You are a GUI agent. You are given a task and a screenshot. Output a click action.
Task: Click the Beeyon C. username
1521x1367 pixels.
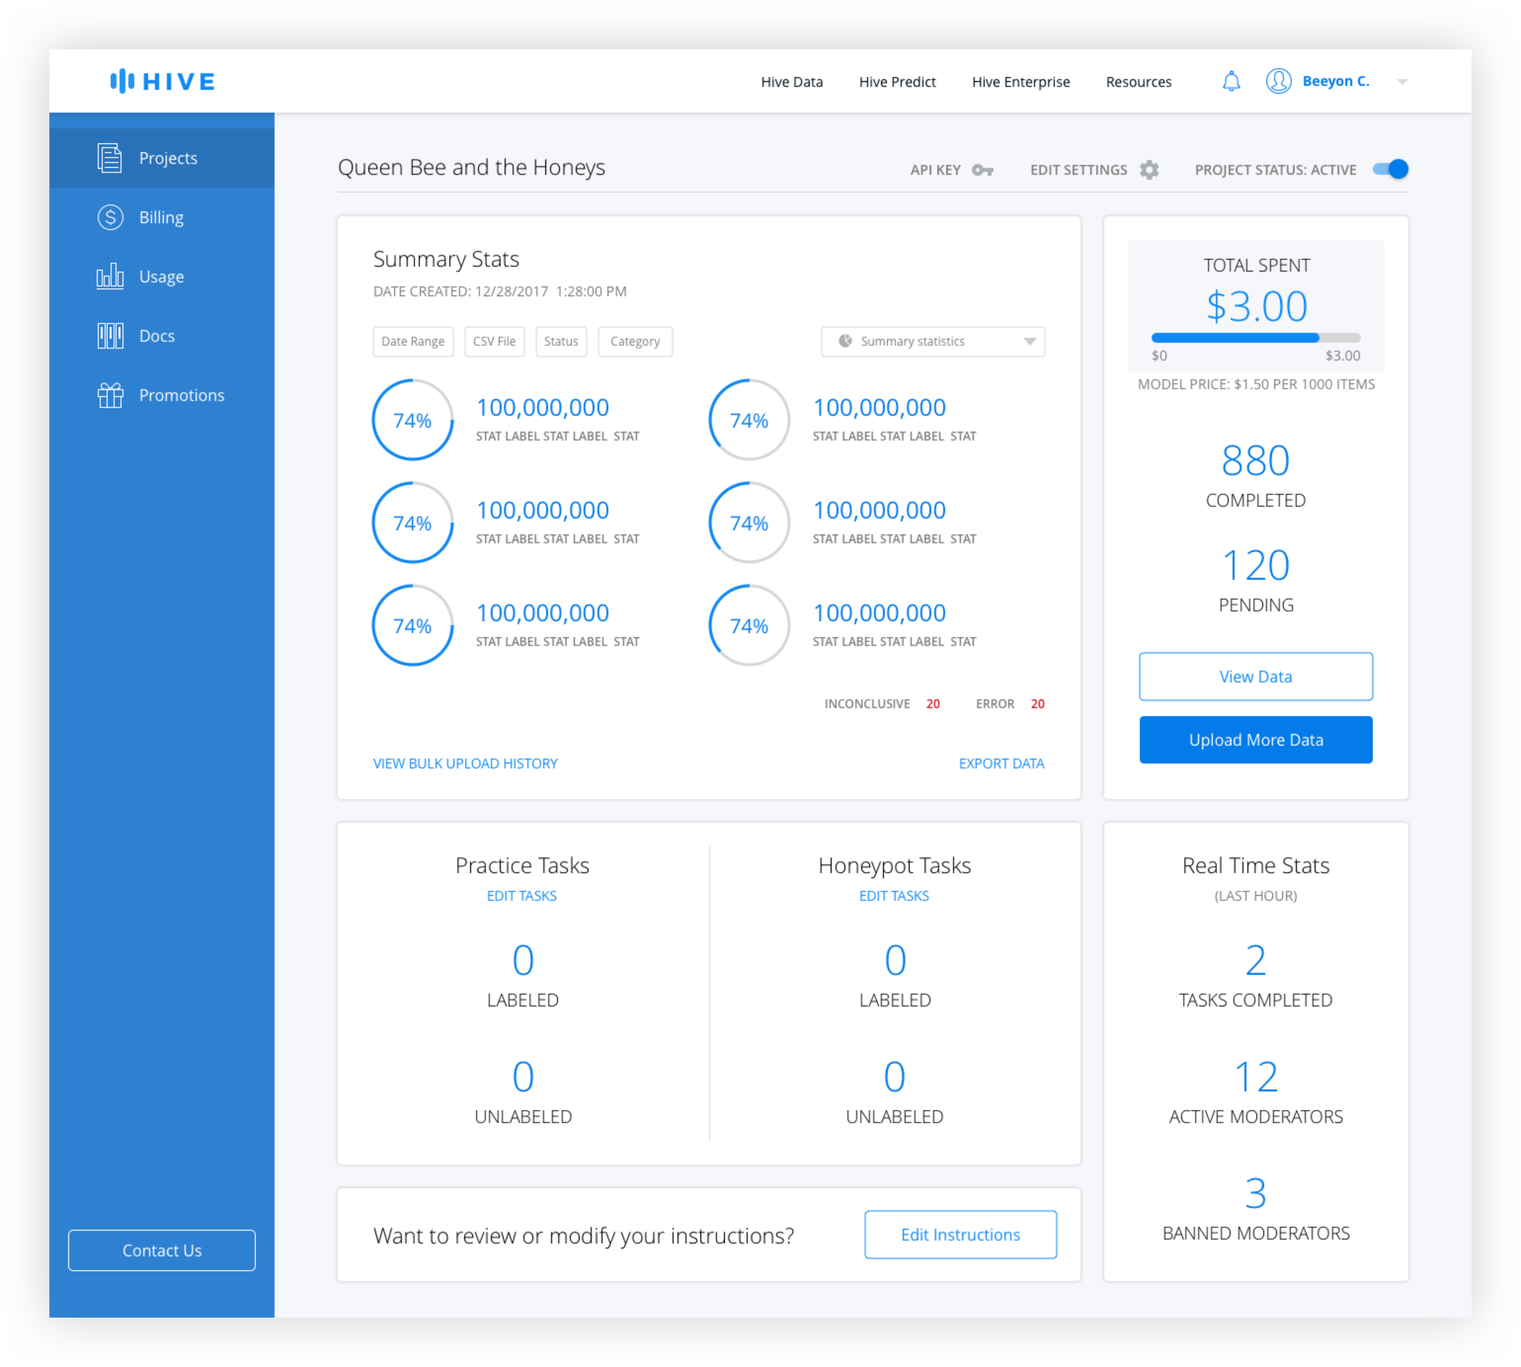[1335, 81]
